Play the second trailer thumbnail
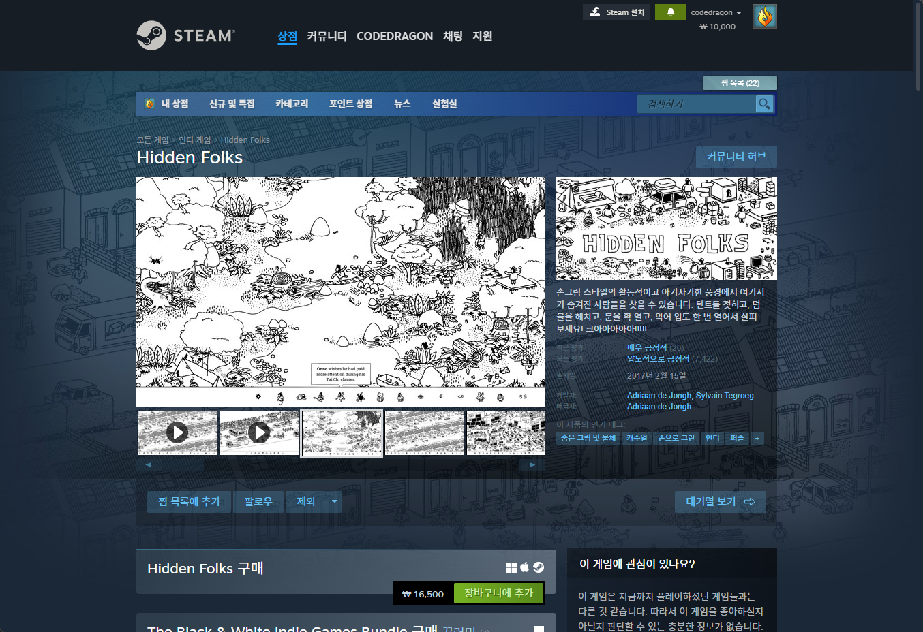The width and height of the screenshot is (923, 632). [x=259, y=432]
